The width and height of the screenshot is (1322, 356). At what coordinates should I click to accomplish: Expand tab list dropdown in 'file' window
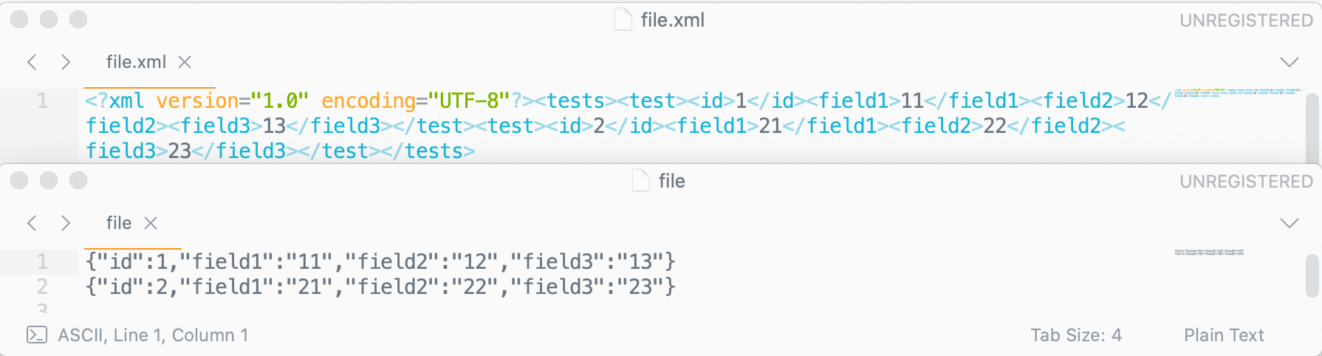[x=1289, y=223]
